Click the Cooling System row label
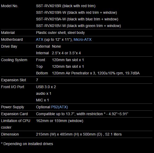 click(14, 60)
